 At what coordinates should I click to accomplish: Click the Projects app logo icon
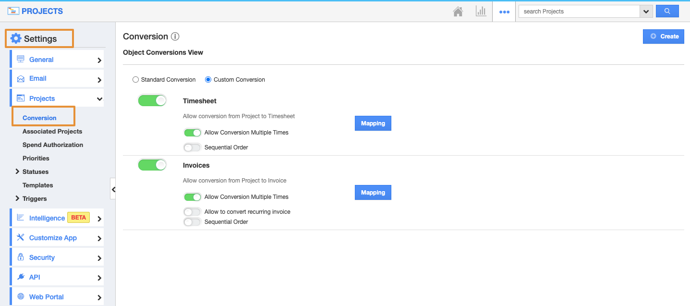click(x=13, y=11)
